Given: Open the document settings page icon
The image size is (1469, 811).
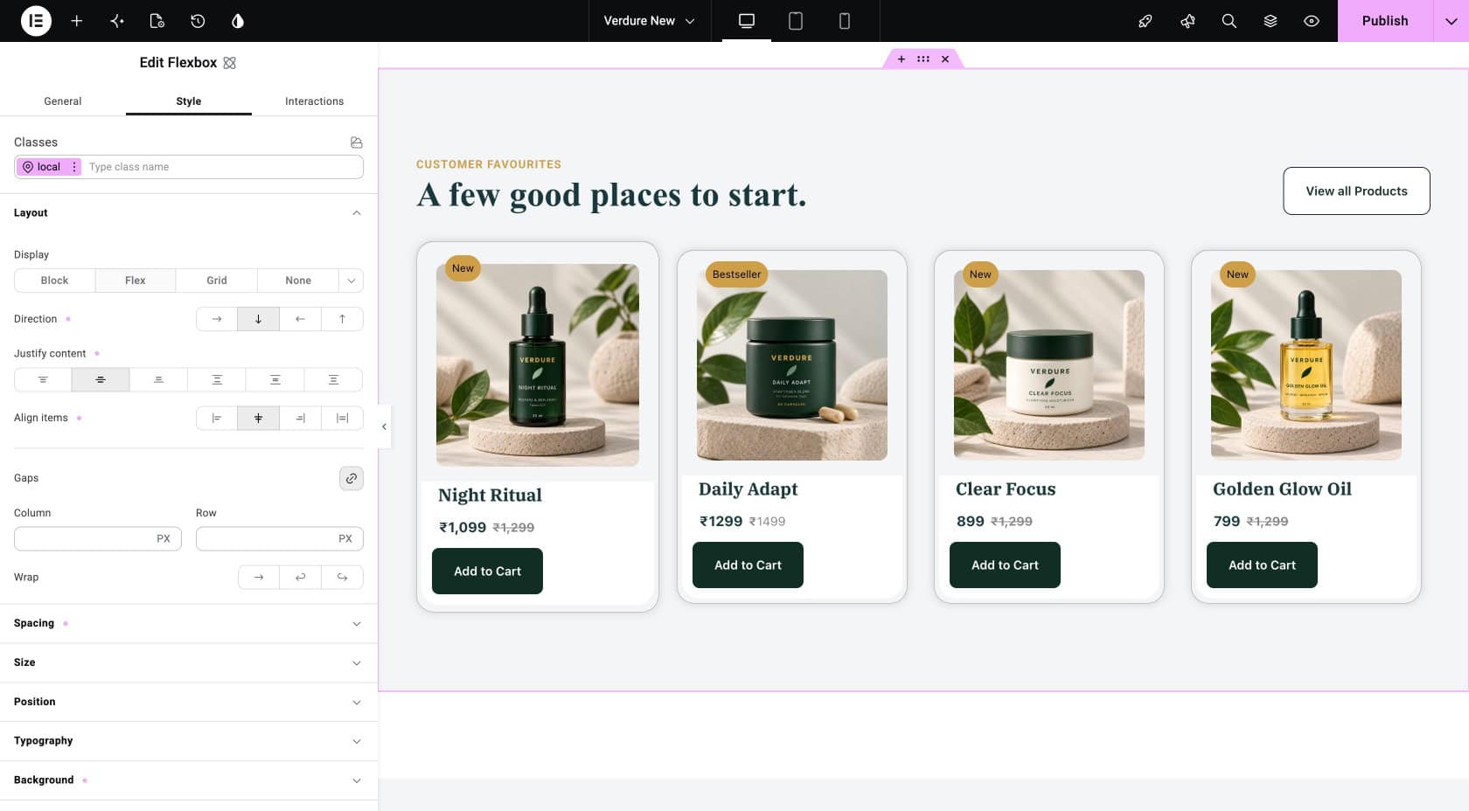Looking at the screenshot, I should 157,21.
